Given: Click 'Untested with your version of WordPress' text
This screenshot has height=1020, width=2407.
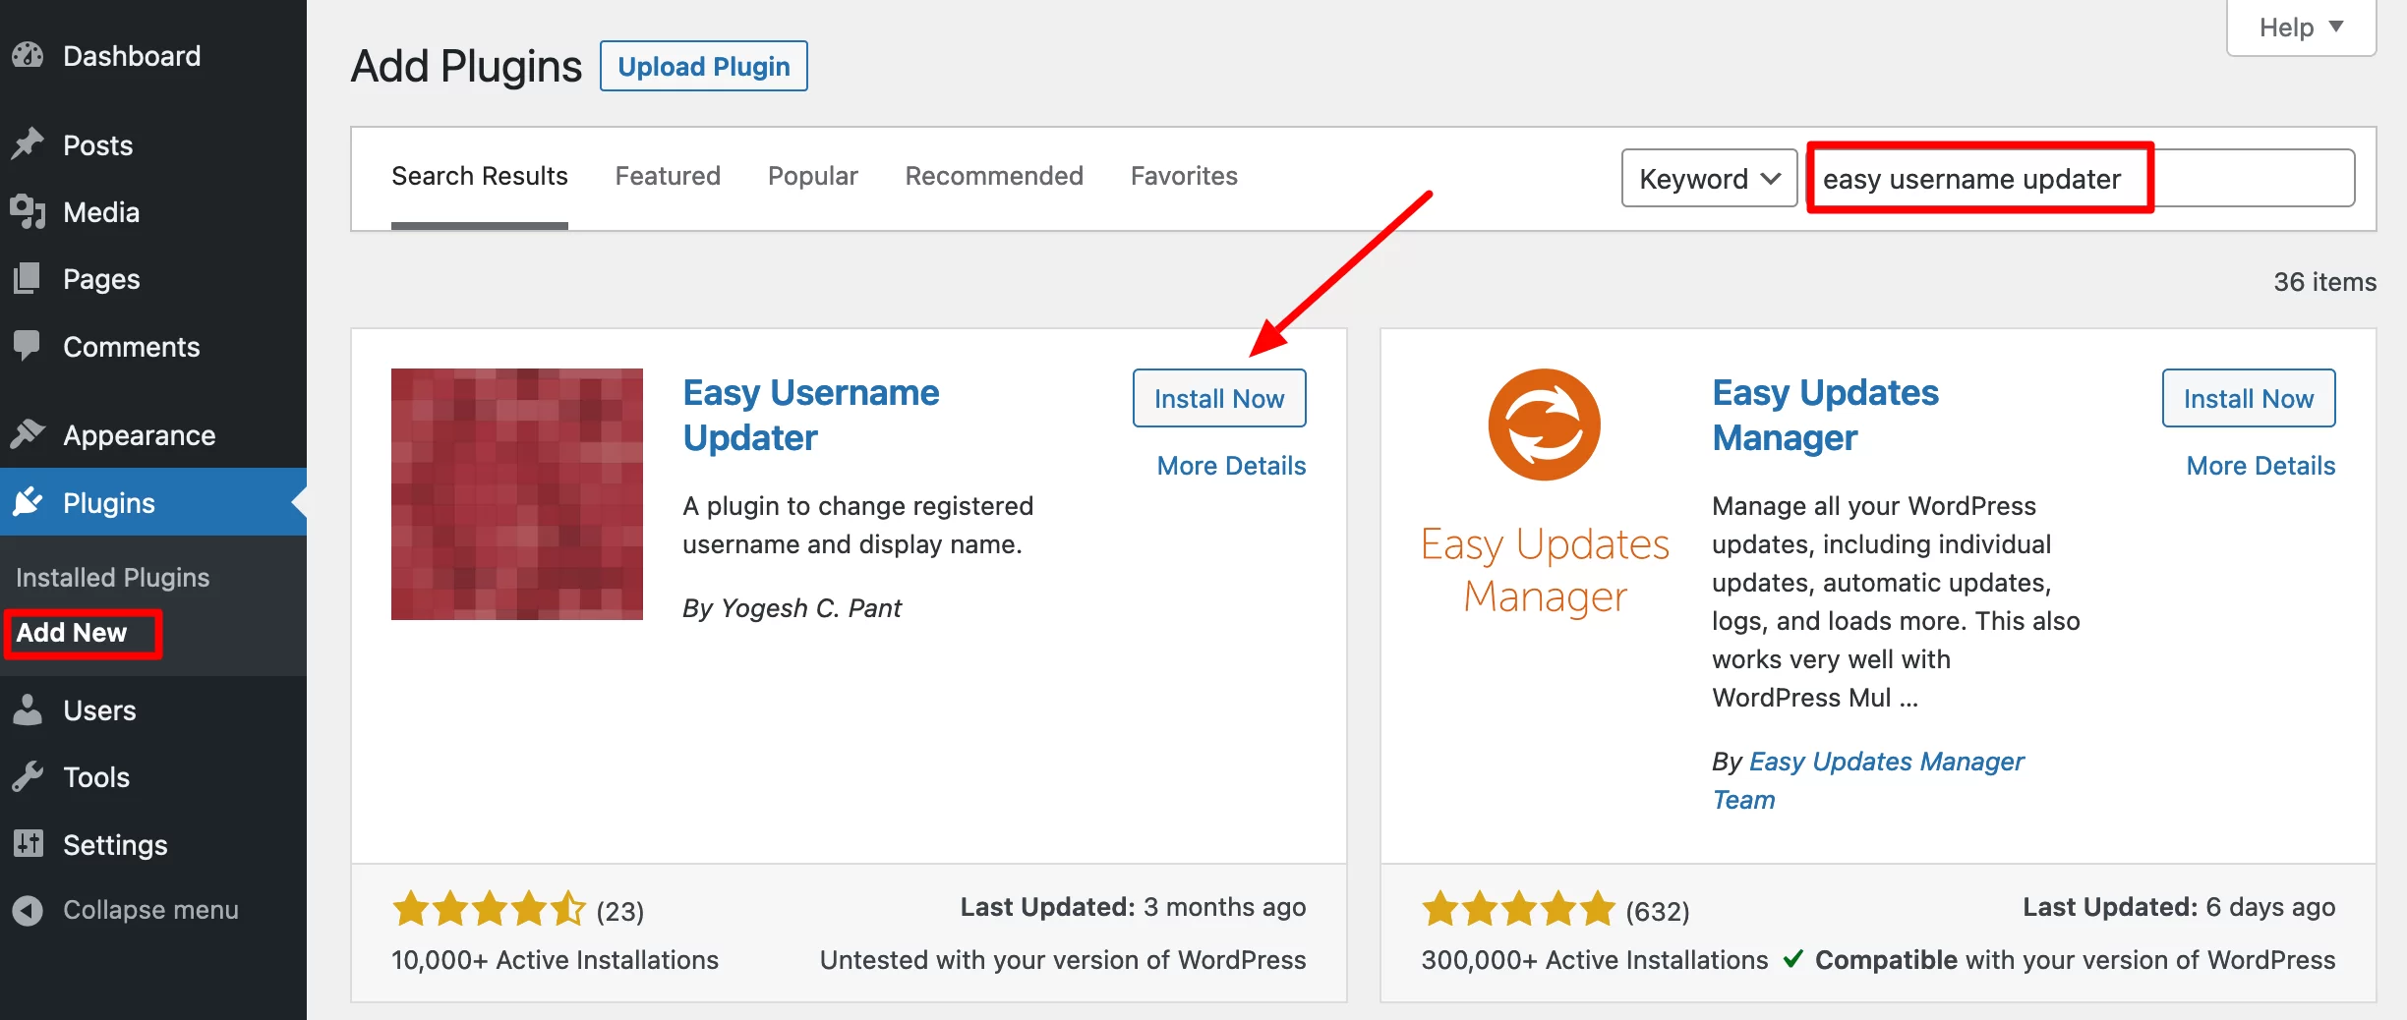Looking at the screenshot, I should pos(1063,960).
